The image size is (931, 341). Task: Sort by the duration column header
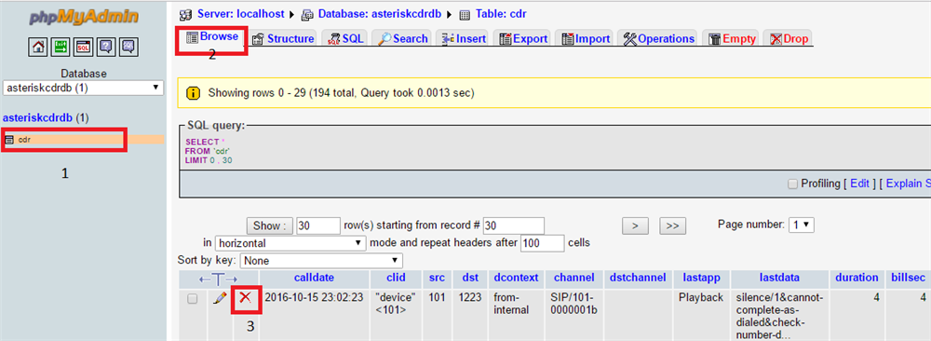[857, 278]
